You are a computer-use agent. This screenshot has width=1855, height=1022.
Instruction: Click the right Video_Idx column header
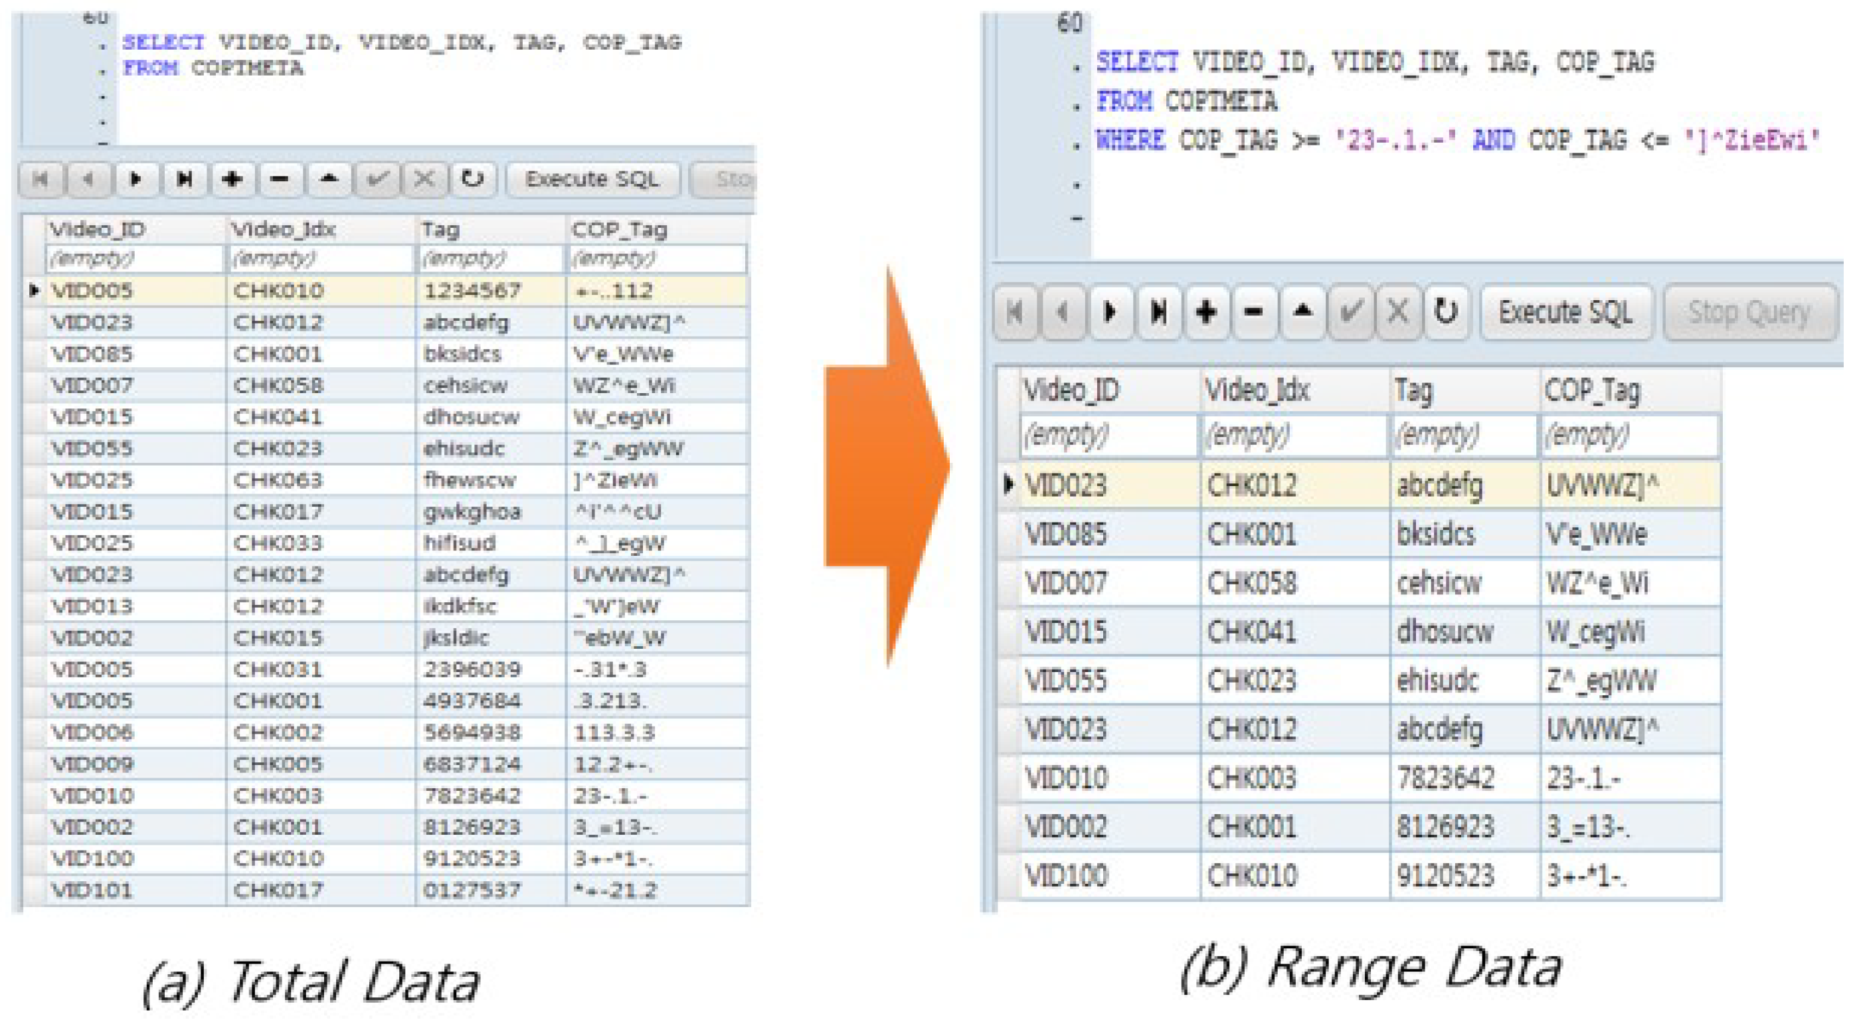[x=1257, y=390]
